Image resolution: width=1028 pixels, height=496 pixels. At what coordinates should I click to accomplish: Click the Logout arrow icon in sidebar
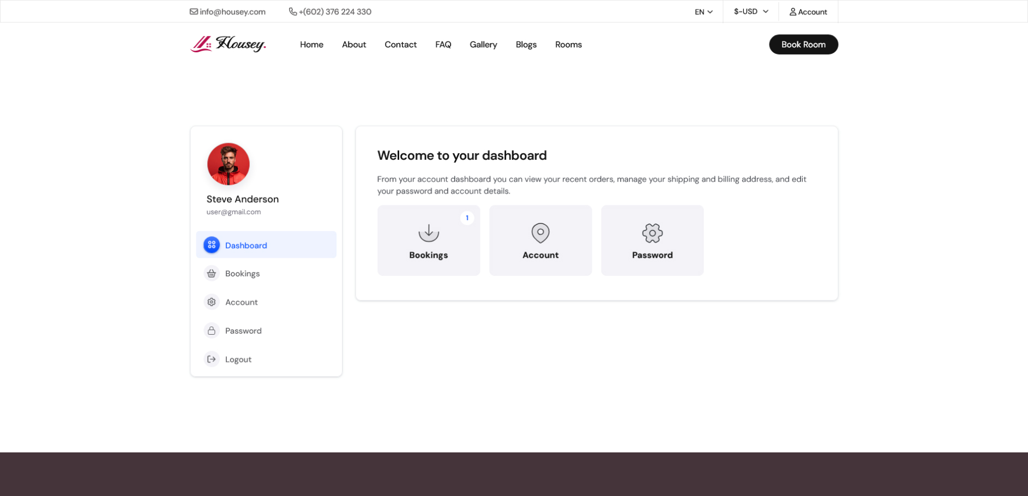coord(212,359)
